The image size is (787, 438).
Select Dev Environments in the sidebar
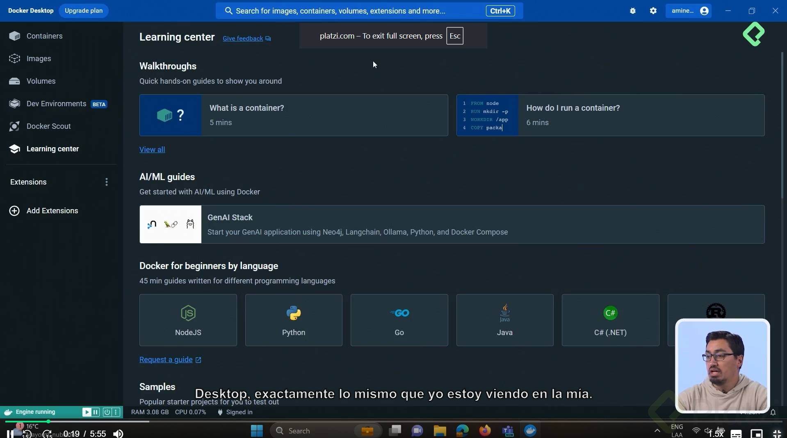coord(62,104)
